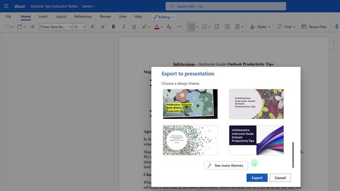340x191 pixels.
Task: Open the font name dropdown
Action: pyautogui.click(x=70, y=27)
